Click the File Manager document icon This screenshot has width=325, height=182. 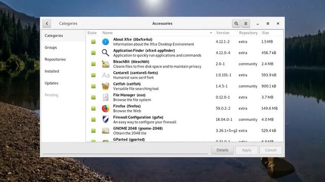(106, 98)
